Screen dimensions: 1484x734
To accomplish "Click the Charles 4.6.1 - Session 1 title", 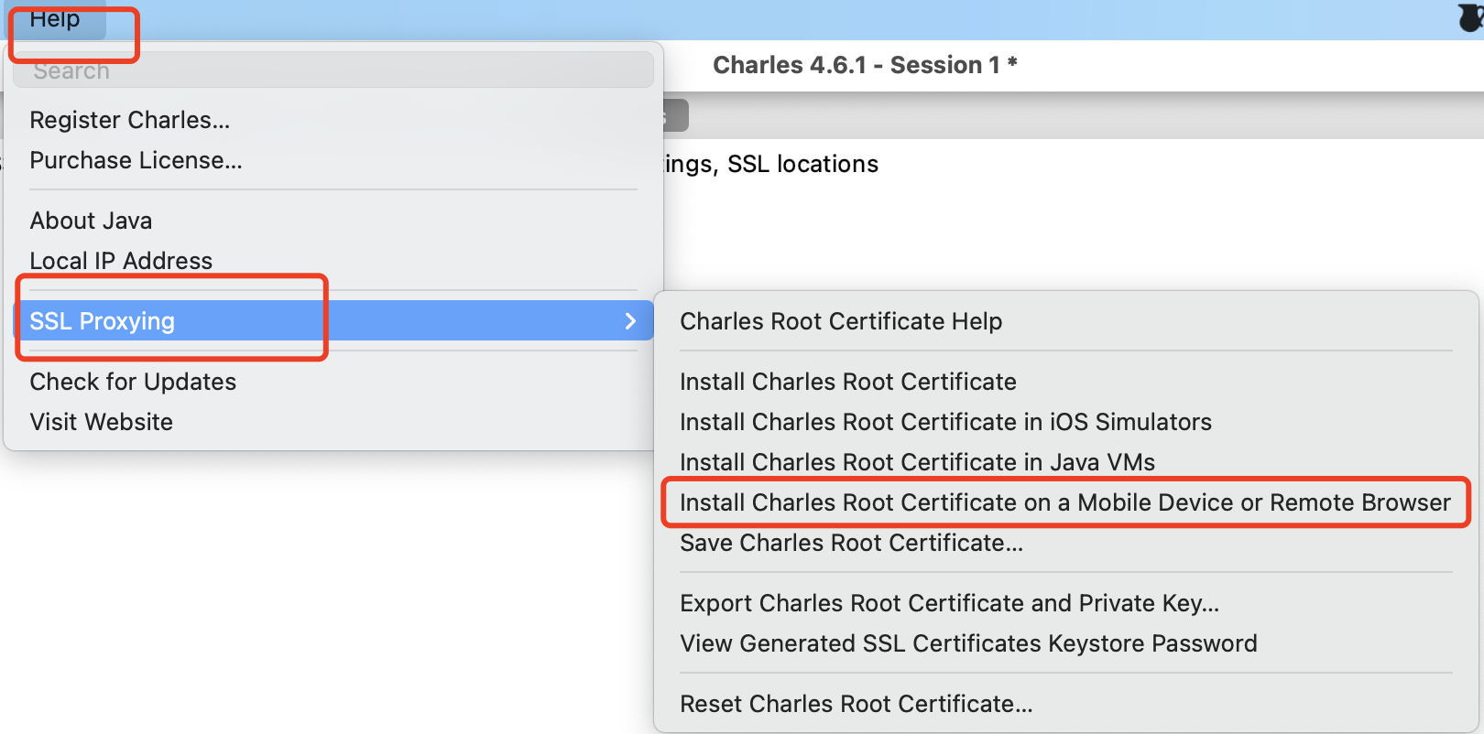I will 865,65.
